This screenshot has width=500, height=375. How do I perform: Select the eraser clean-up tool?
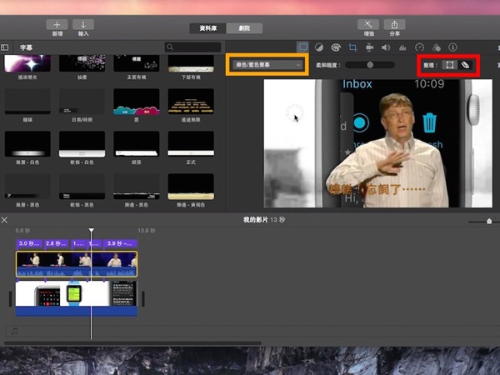tap(466, 64)
